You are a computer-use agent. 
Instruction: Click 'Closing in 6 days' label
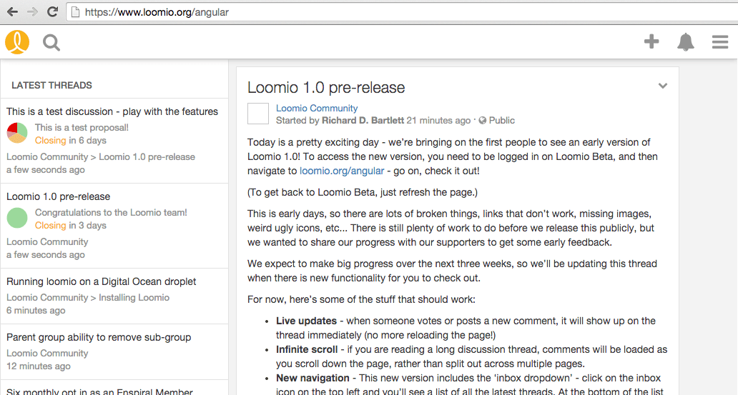pyautogui.click(x=71, y=140)
